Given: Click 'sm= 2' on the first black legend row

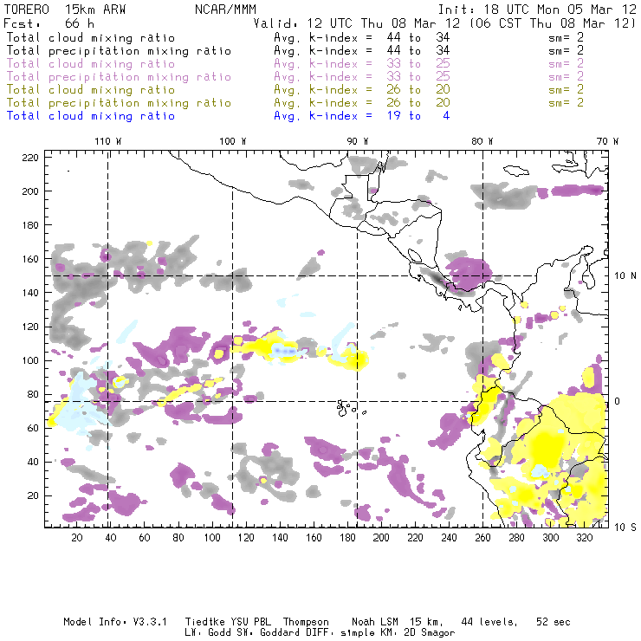Looking at the screenshot, I should click(x=566, y=37).
